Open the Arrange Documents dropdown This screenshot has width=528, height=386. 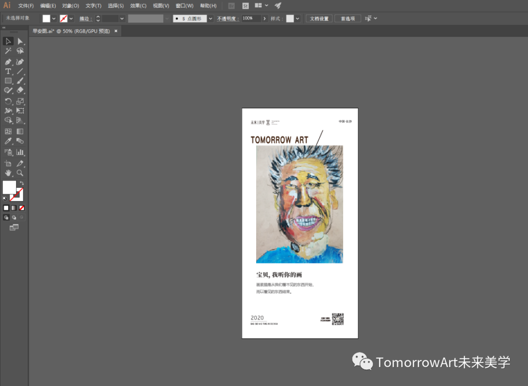(x=261, y=5)
